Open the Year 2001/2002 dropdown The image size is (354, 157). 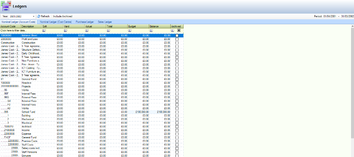pos(34,17)
